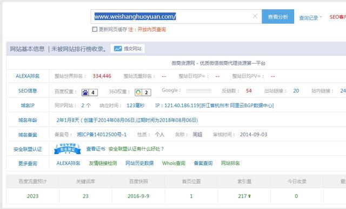346x209 pixels.
Task: Click the 开放内页查询 note link
Action: 151,30
